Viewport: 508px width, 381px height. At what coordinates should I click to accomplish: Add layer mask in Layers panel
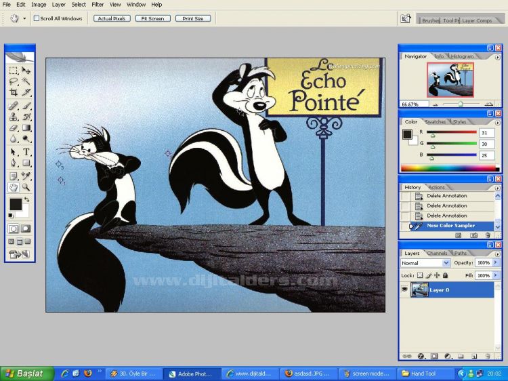click(434, 356)
